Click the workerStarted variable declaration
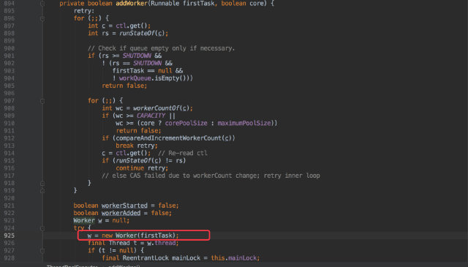Image resolution: width=468 pixels, height=267 pixels. 124,206
